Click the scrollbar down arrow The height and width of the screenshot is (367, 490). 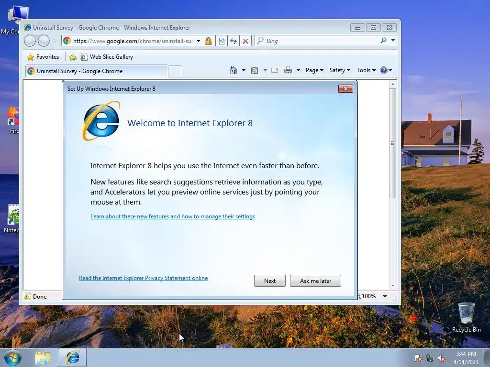coord(393,286)
